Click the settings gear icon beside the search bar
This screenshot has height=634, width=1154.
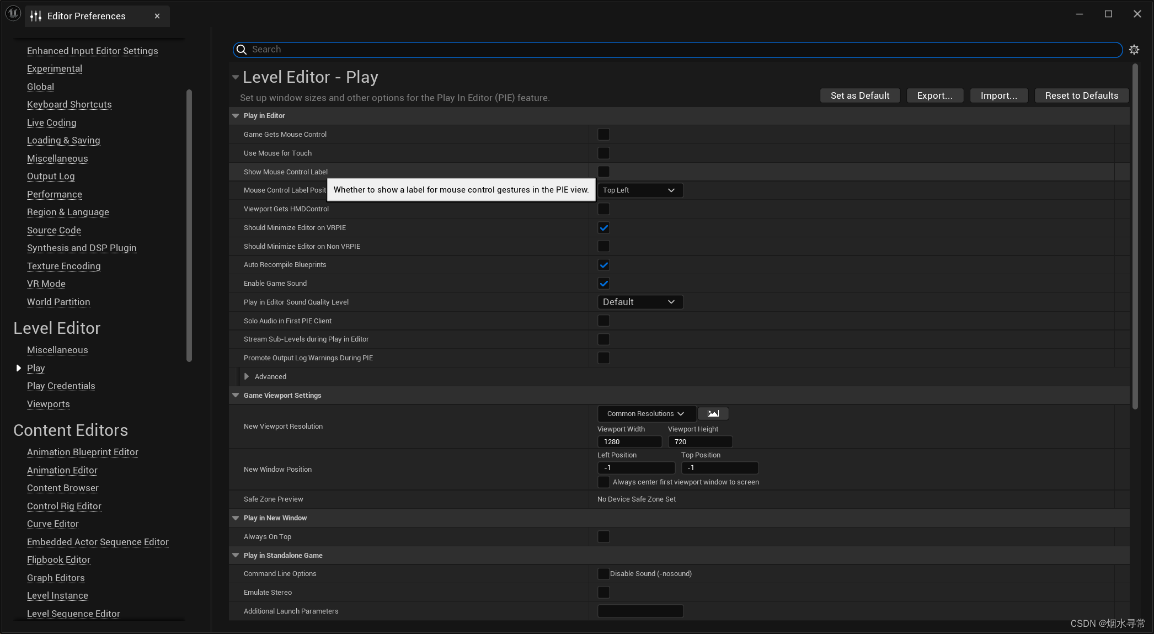coord(1134,50)
